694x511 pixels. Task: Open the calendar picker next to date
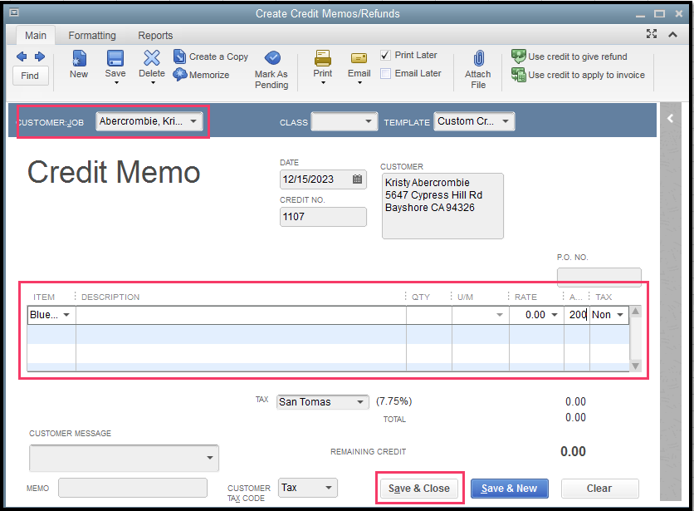357,179
